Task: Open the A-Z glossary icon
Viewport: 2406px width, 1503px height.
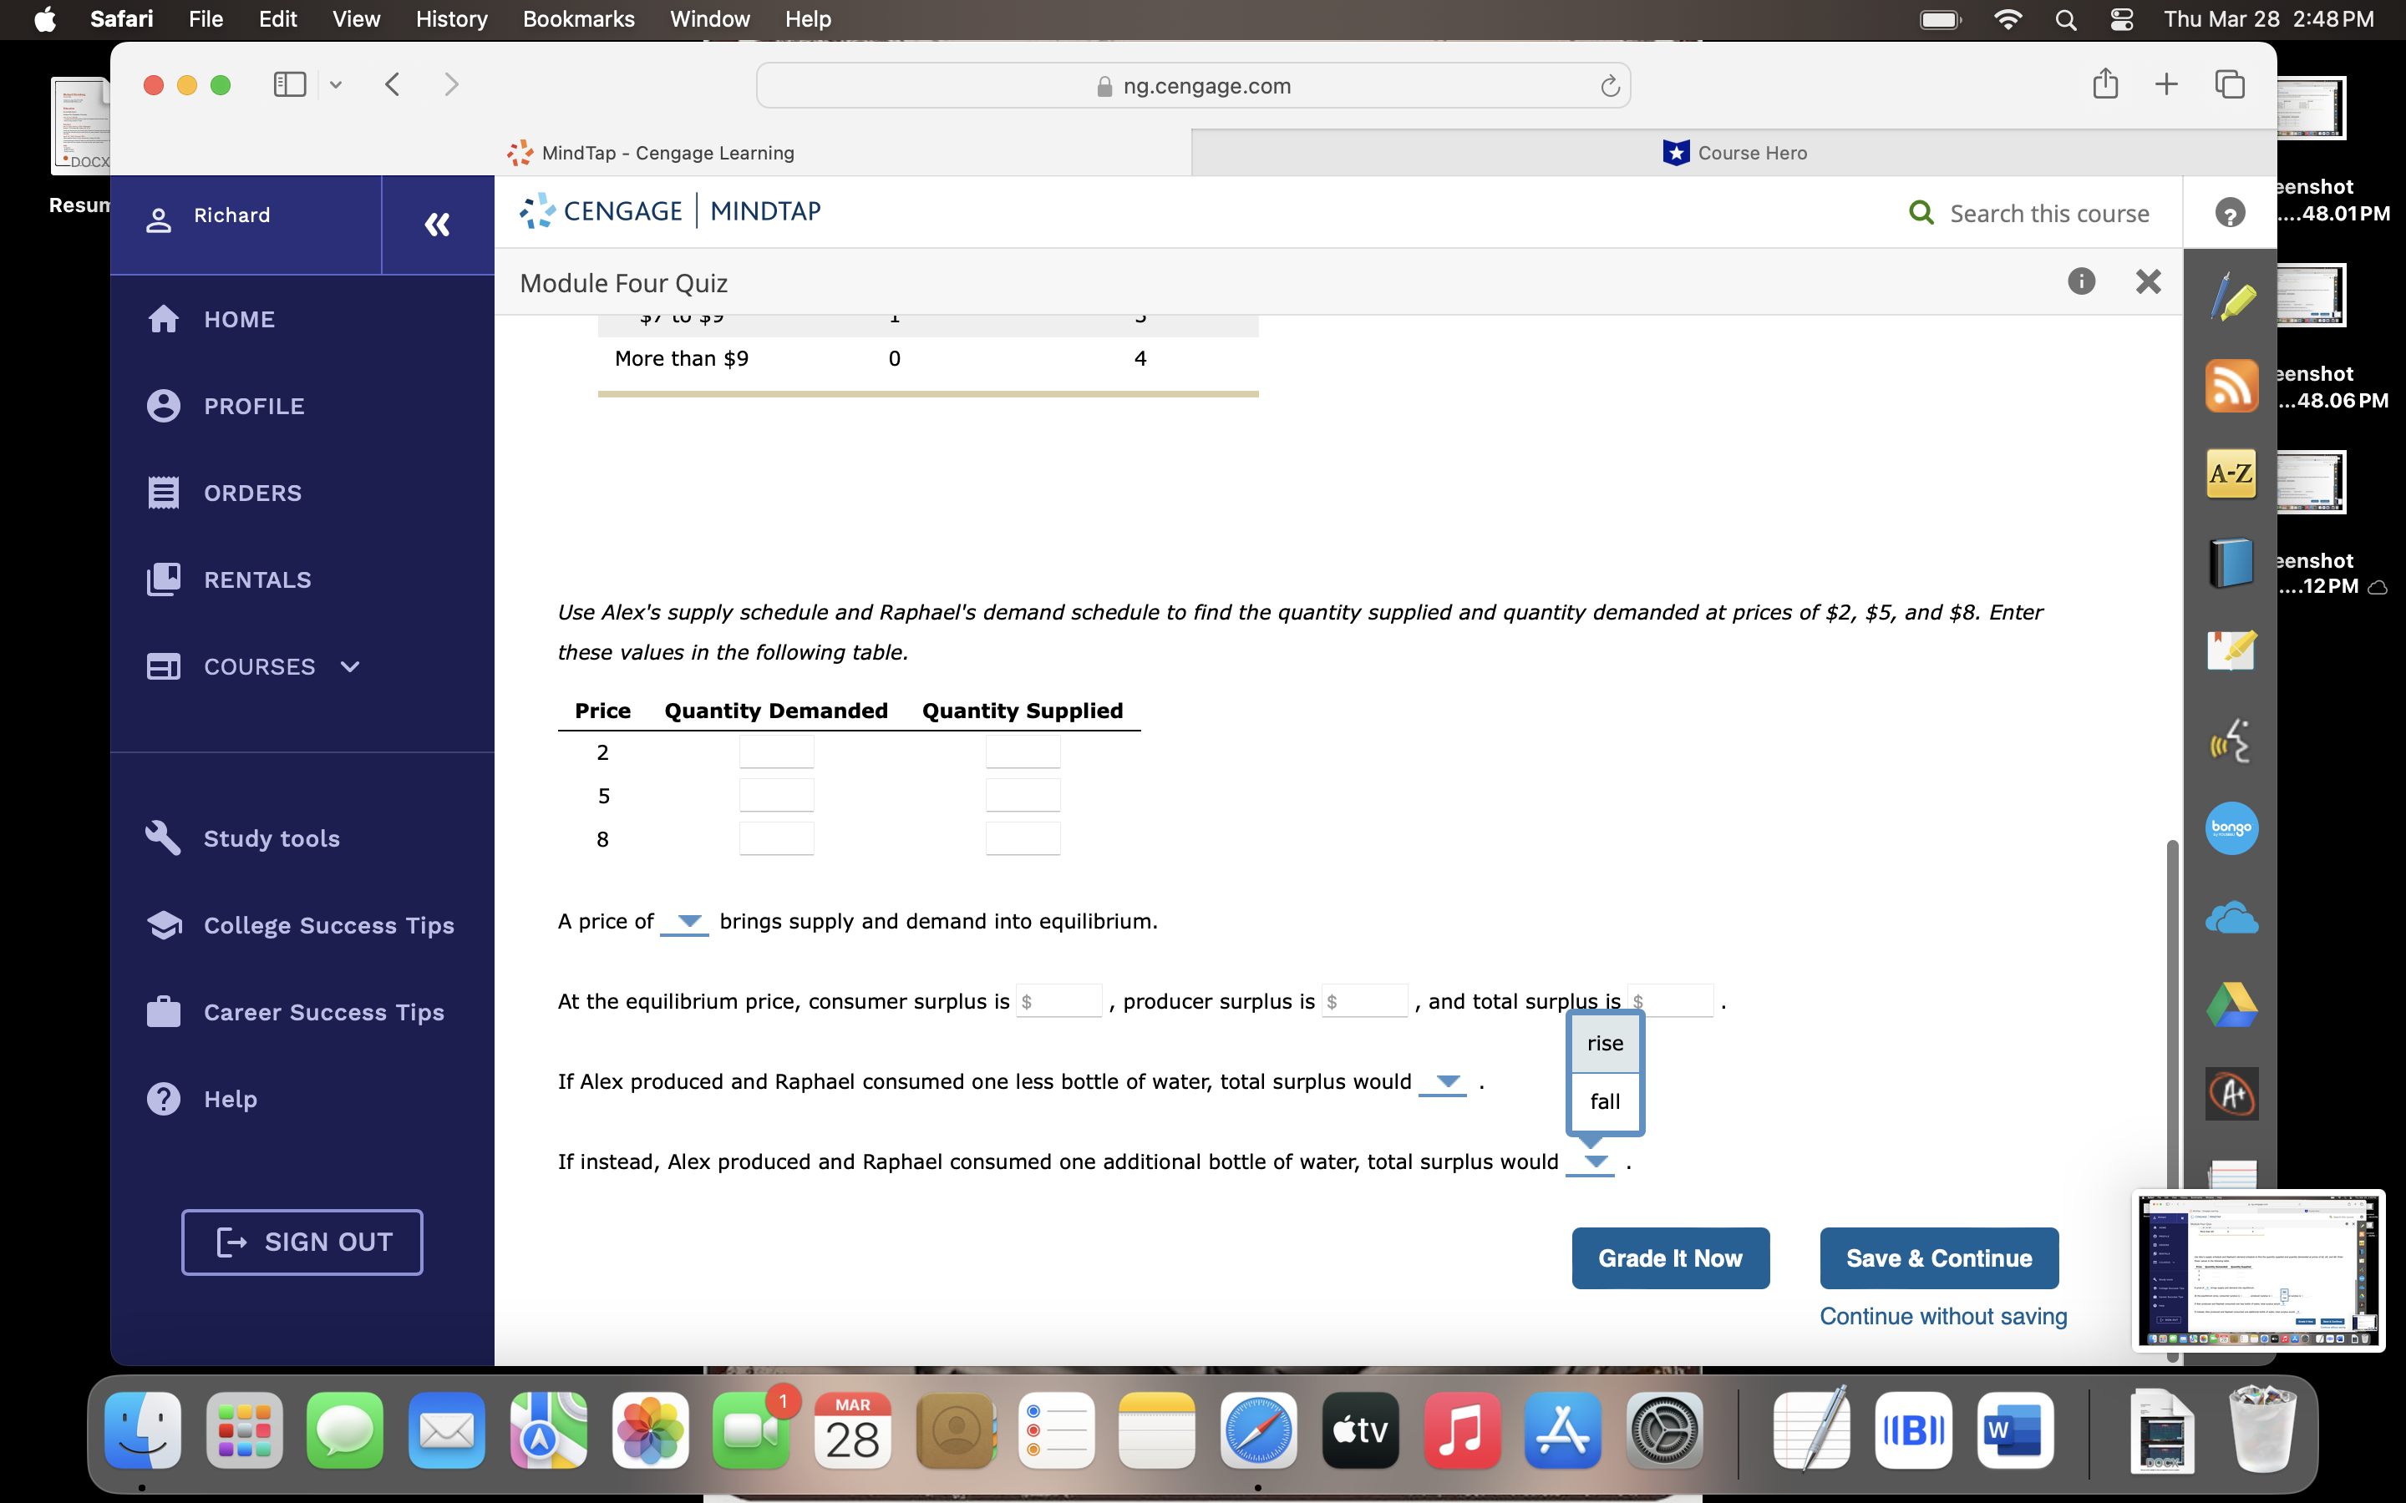Action: (x=2231, y=474)
